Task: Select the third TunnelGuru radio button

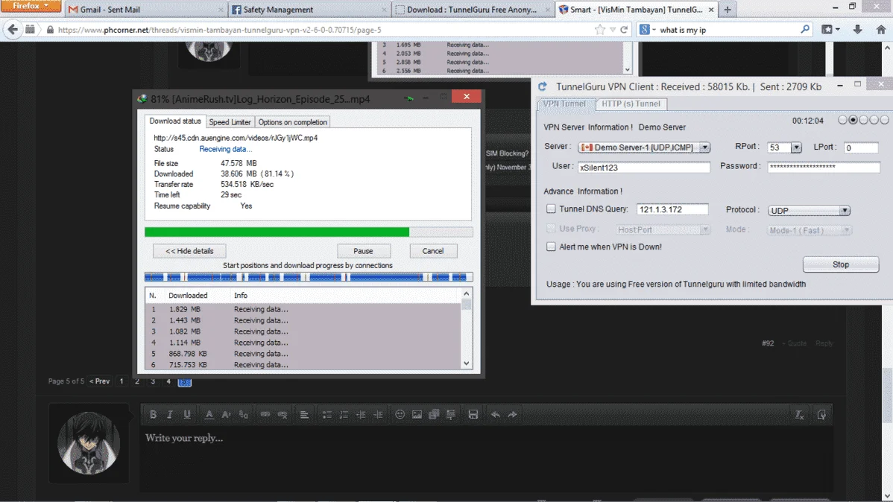Action: tap(863, 120)
